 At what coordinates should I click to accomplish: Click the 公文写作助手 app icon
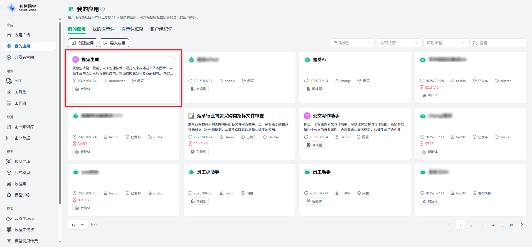click(x=307, y=116)
